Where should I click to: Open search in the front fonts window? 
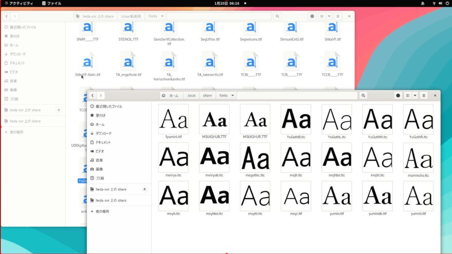(x=363, y=96)
